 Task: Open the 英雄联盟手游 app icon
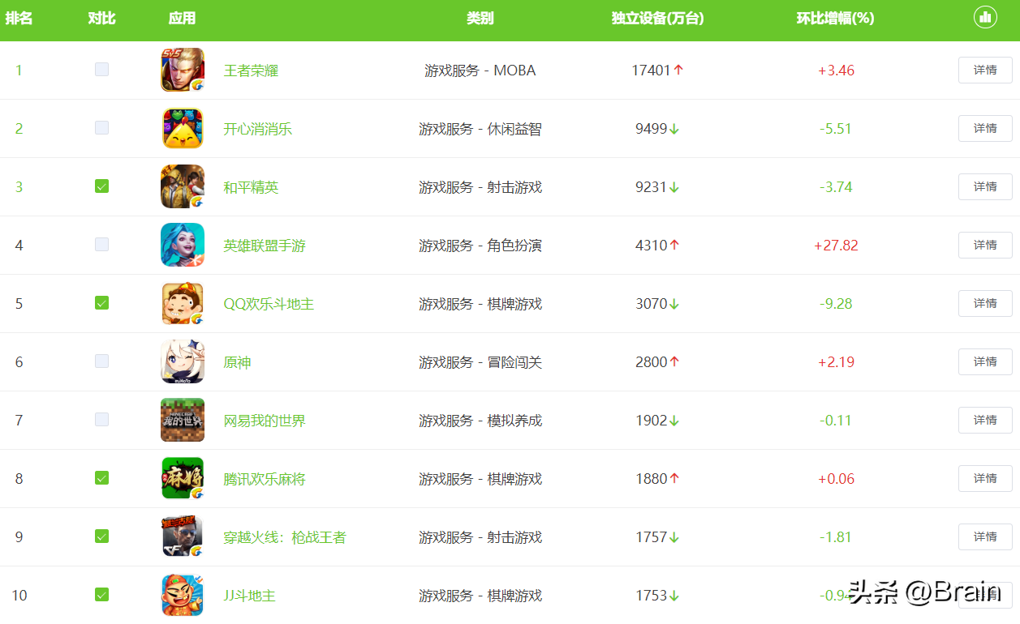pyautogui.click(x=183, y=245)
